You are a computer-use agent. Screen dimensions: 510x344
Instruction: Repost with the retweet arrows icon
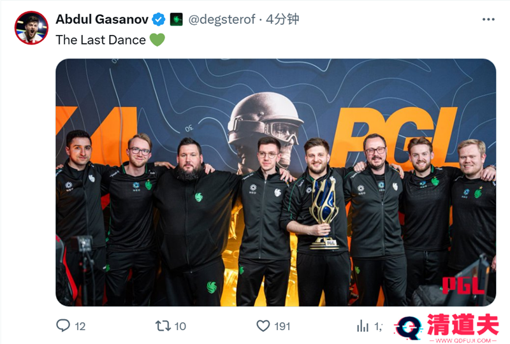click(x=163, y=326)
